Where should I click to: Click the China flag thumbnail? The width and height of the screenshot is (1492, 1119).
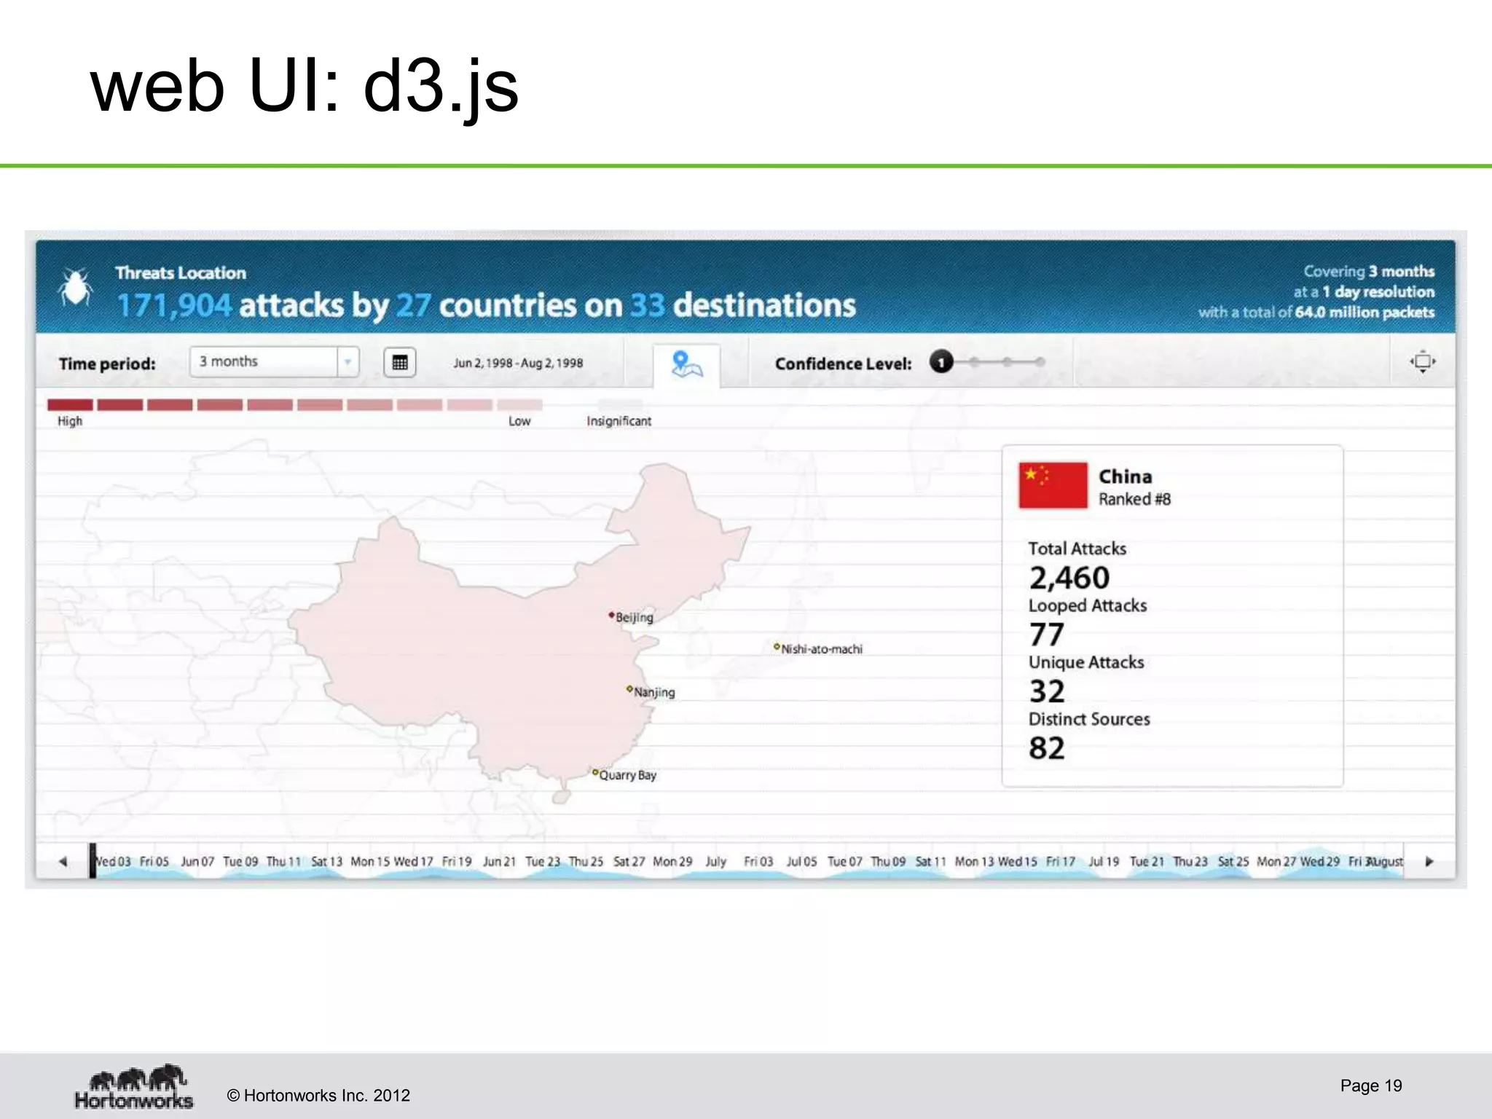click(x=1053, y=485)
